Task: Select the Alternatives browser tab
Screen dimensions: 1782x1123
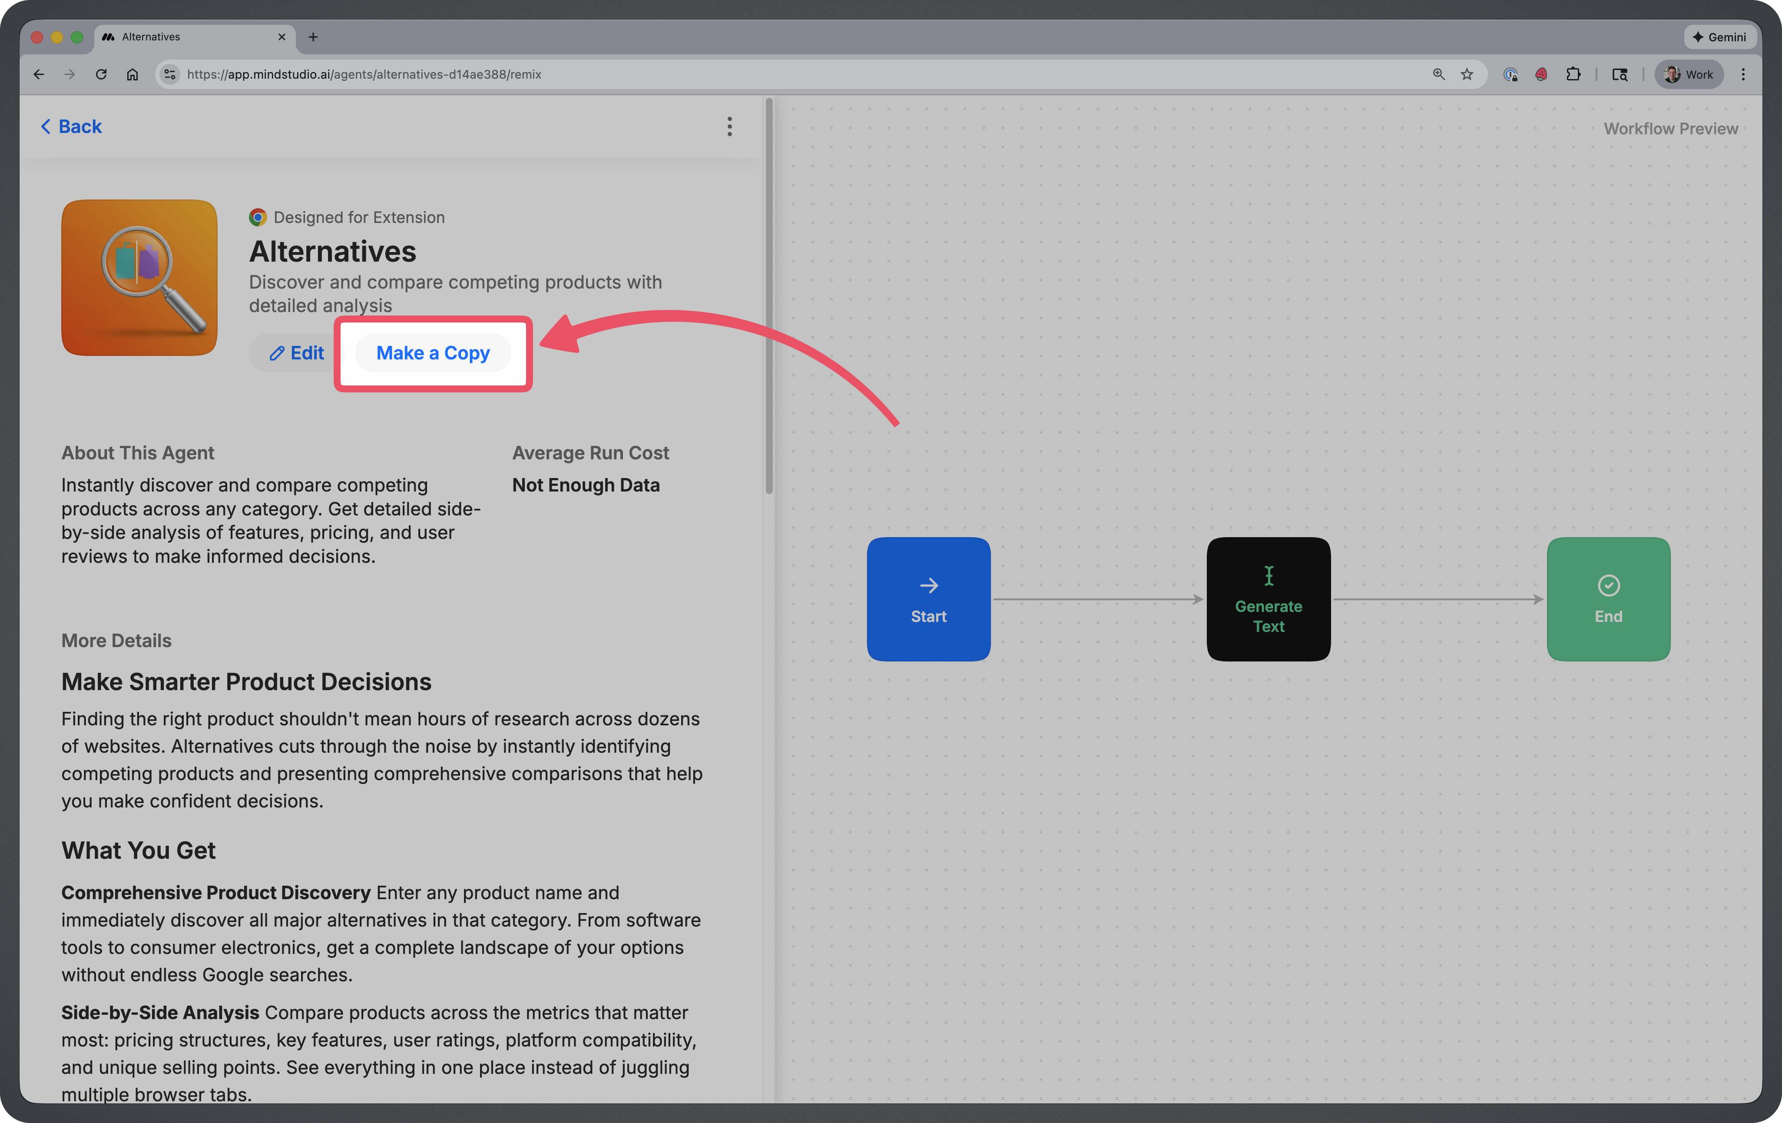Action: 150,36
